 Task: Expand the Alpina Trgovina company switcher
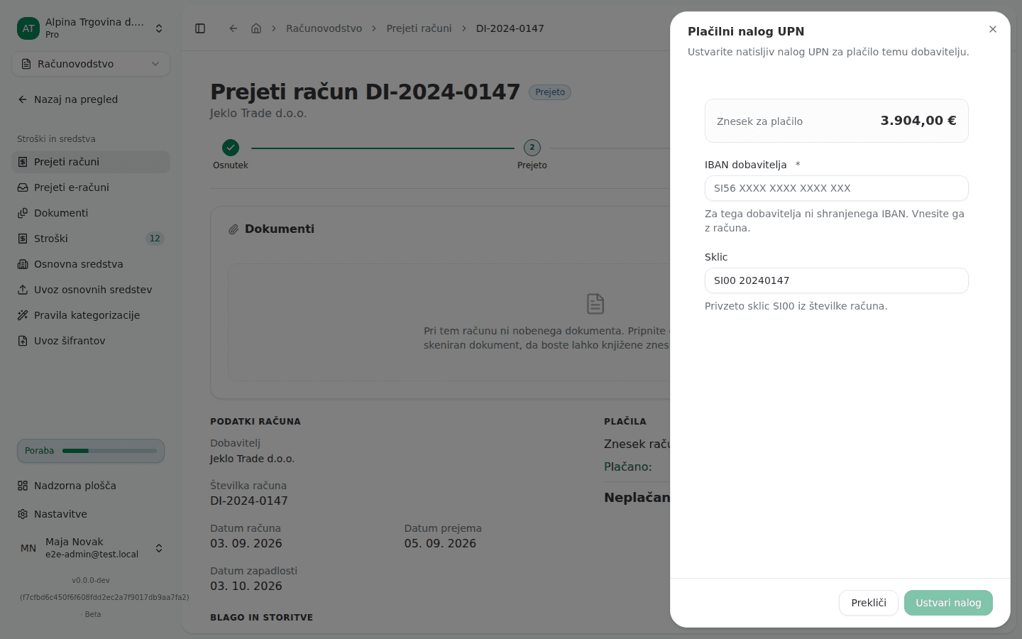[x=91, y=28]
